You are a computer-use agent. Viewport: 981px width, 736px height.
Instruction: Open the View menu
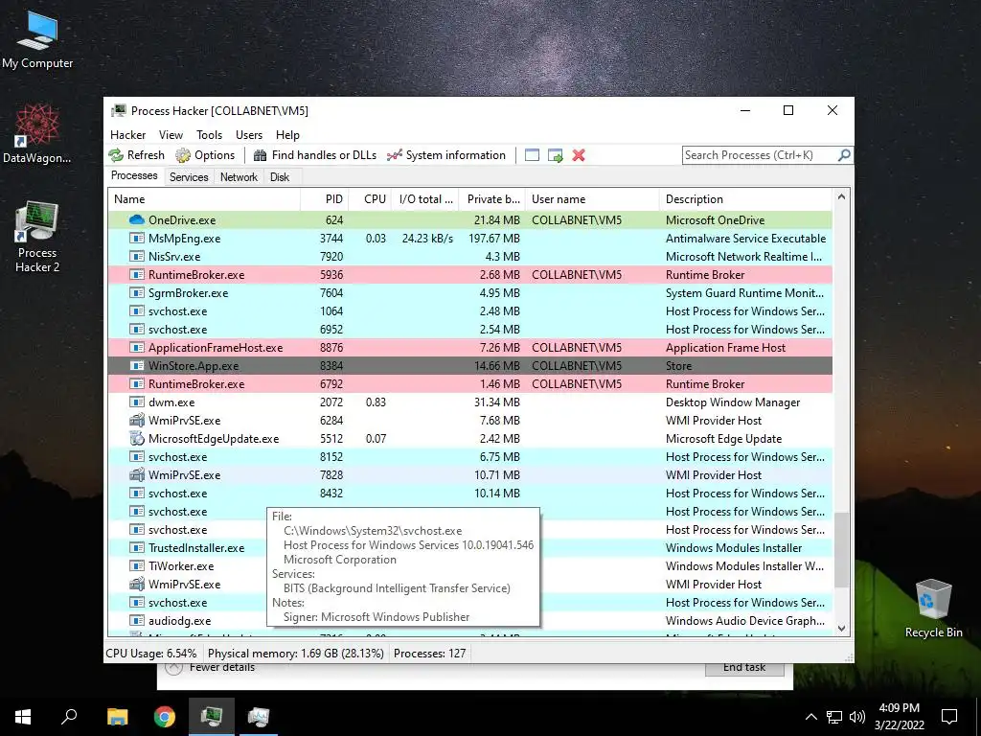pyautogui.click(x=171, y=135)
